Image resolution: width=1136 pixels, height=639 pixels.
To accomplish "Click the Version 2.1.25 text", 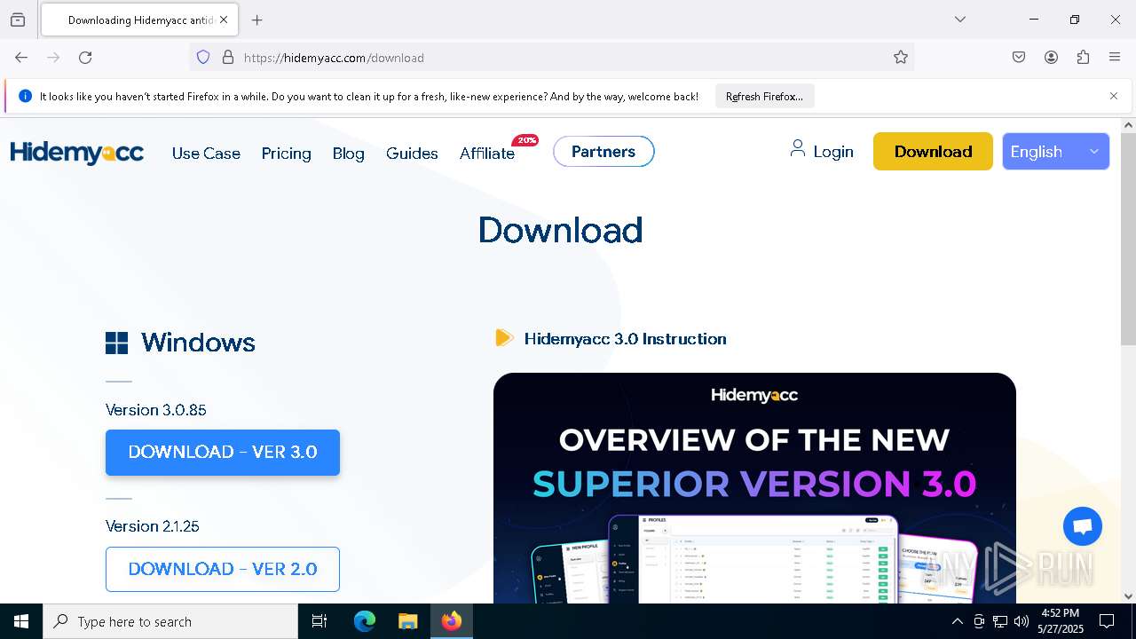I will coord(153,526).
